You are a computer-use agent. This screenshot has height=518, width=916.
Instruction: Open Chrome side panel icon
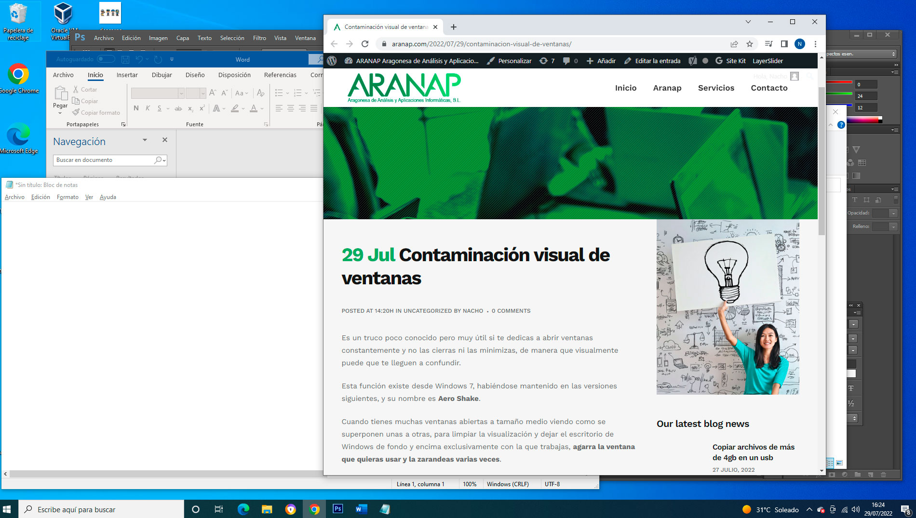(784, 44)
